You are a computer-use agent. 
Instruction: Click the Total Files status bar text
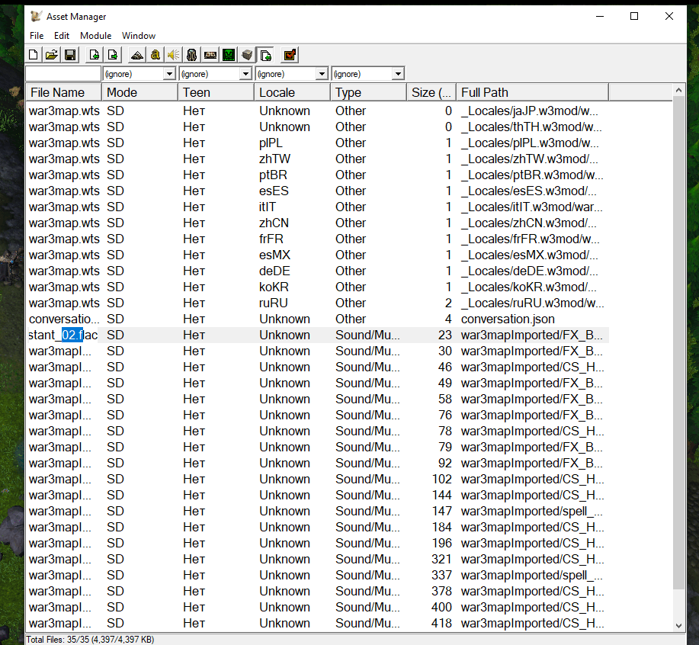pyautogui.click(x=90, y=639)
